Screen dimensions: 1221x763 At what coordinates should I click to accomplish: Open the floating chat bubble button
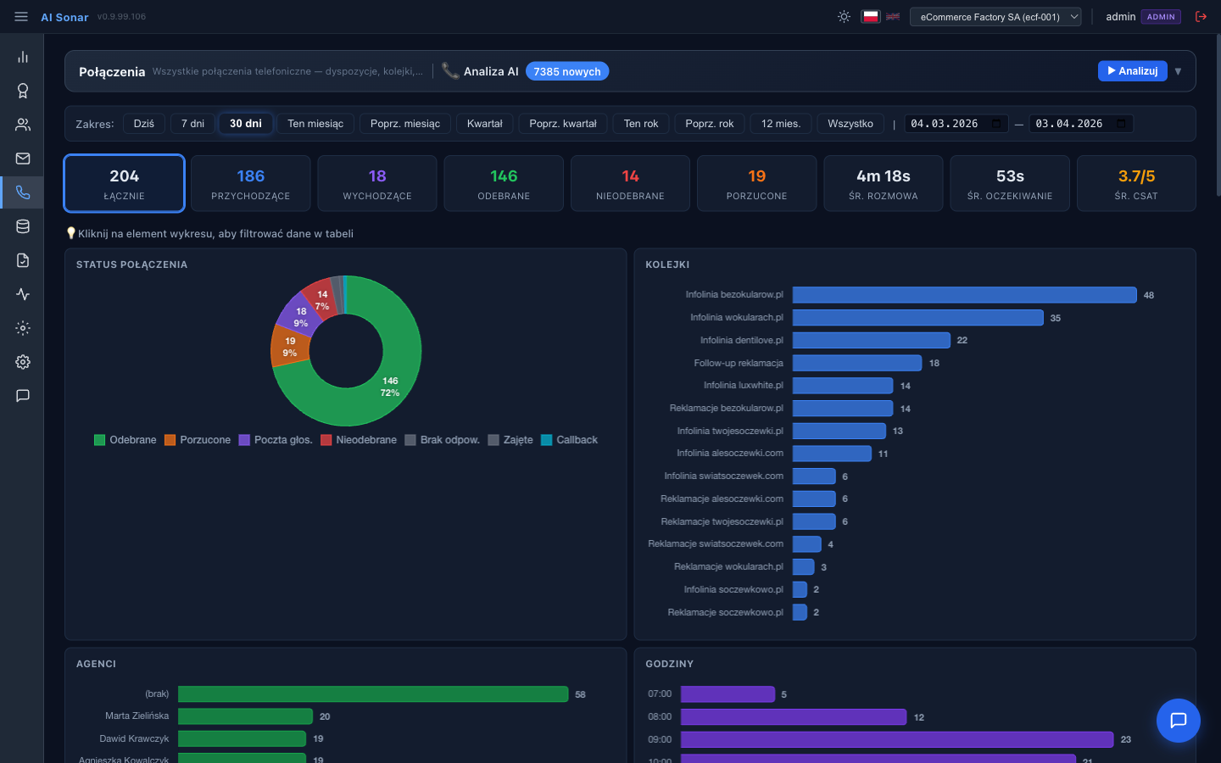point(1178,720)
